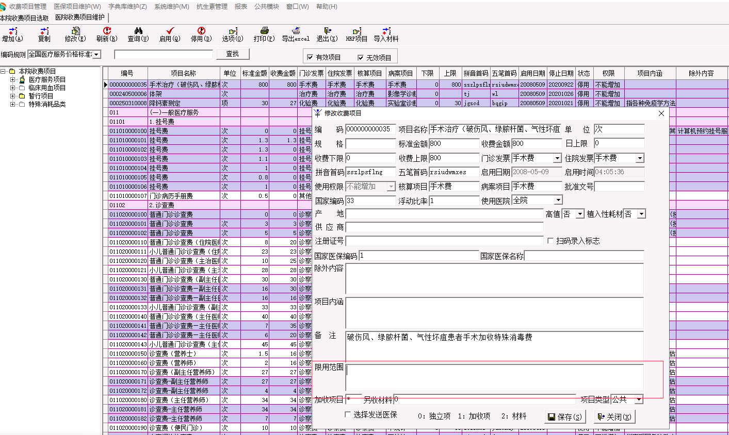Viewport: 729px width, 435px height.
Task: Open the 收费项目管理 menu
Action: point(28,7)
